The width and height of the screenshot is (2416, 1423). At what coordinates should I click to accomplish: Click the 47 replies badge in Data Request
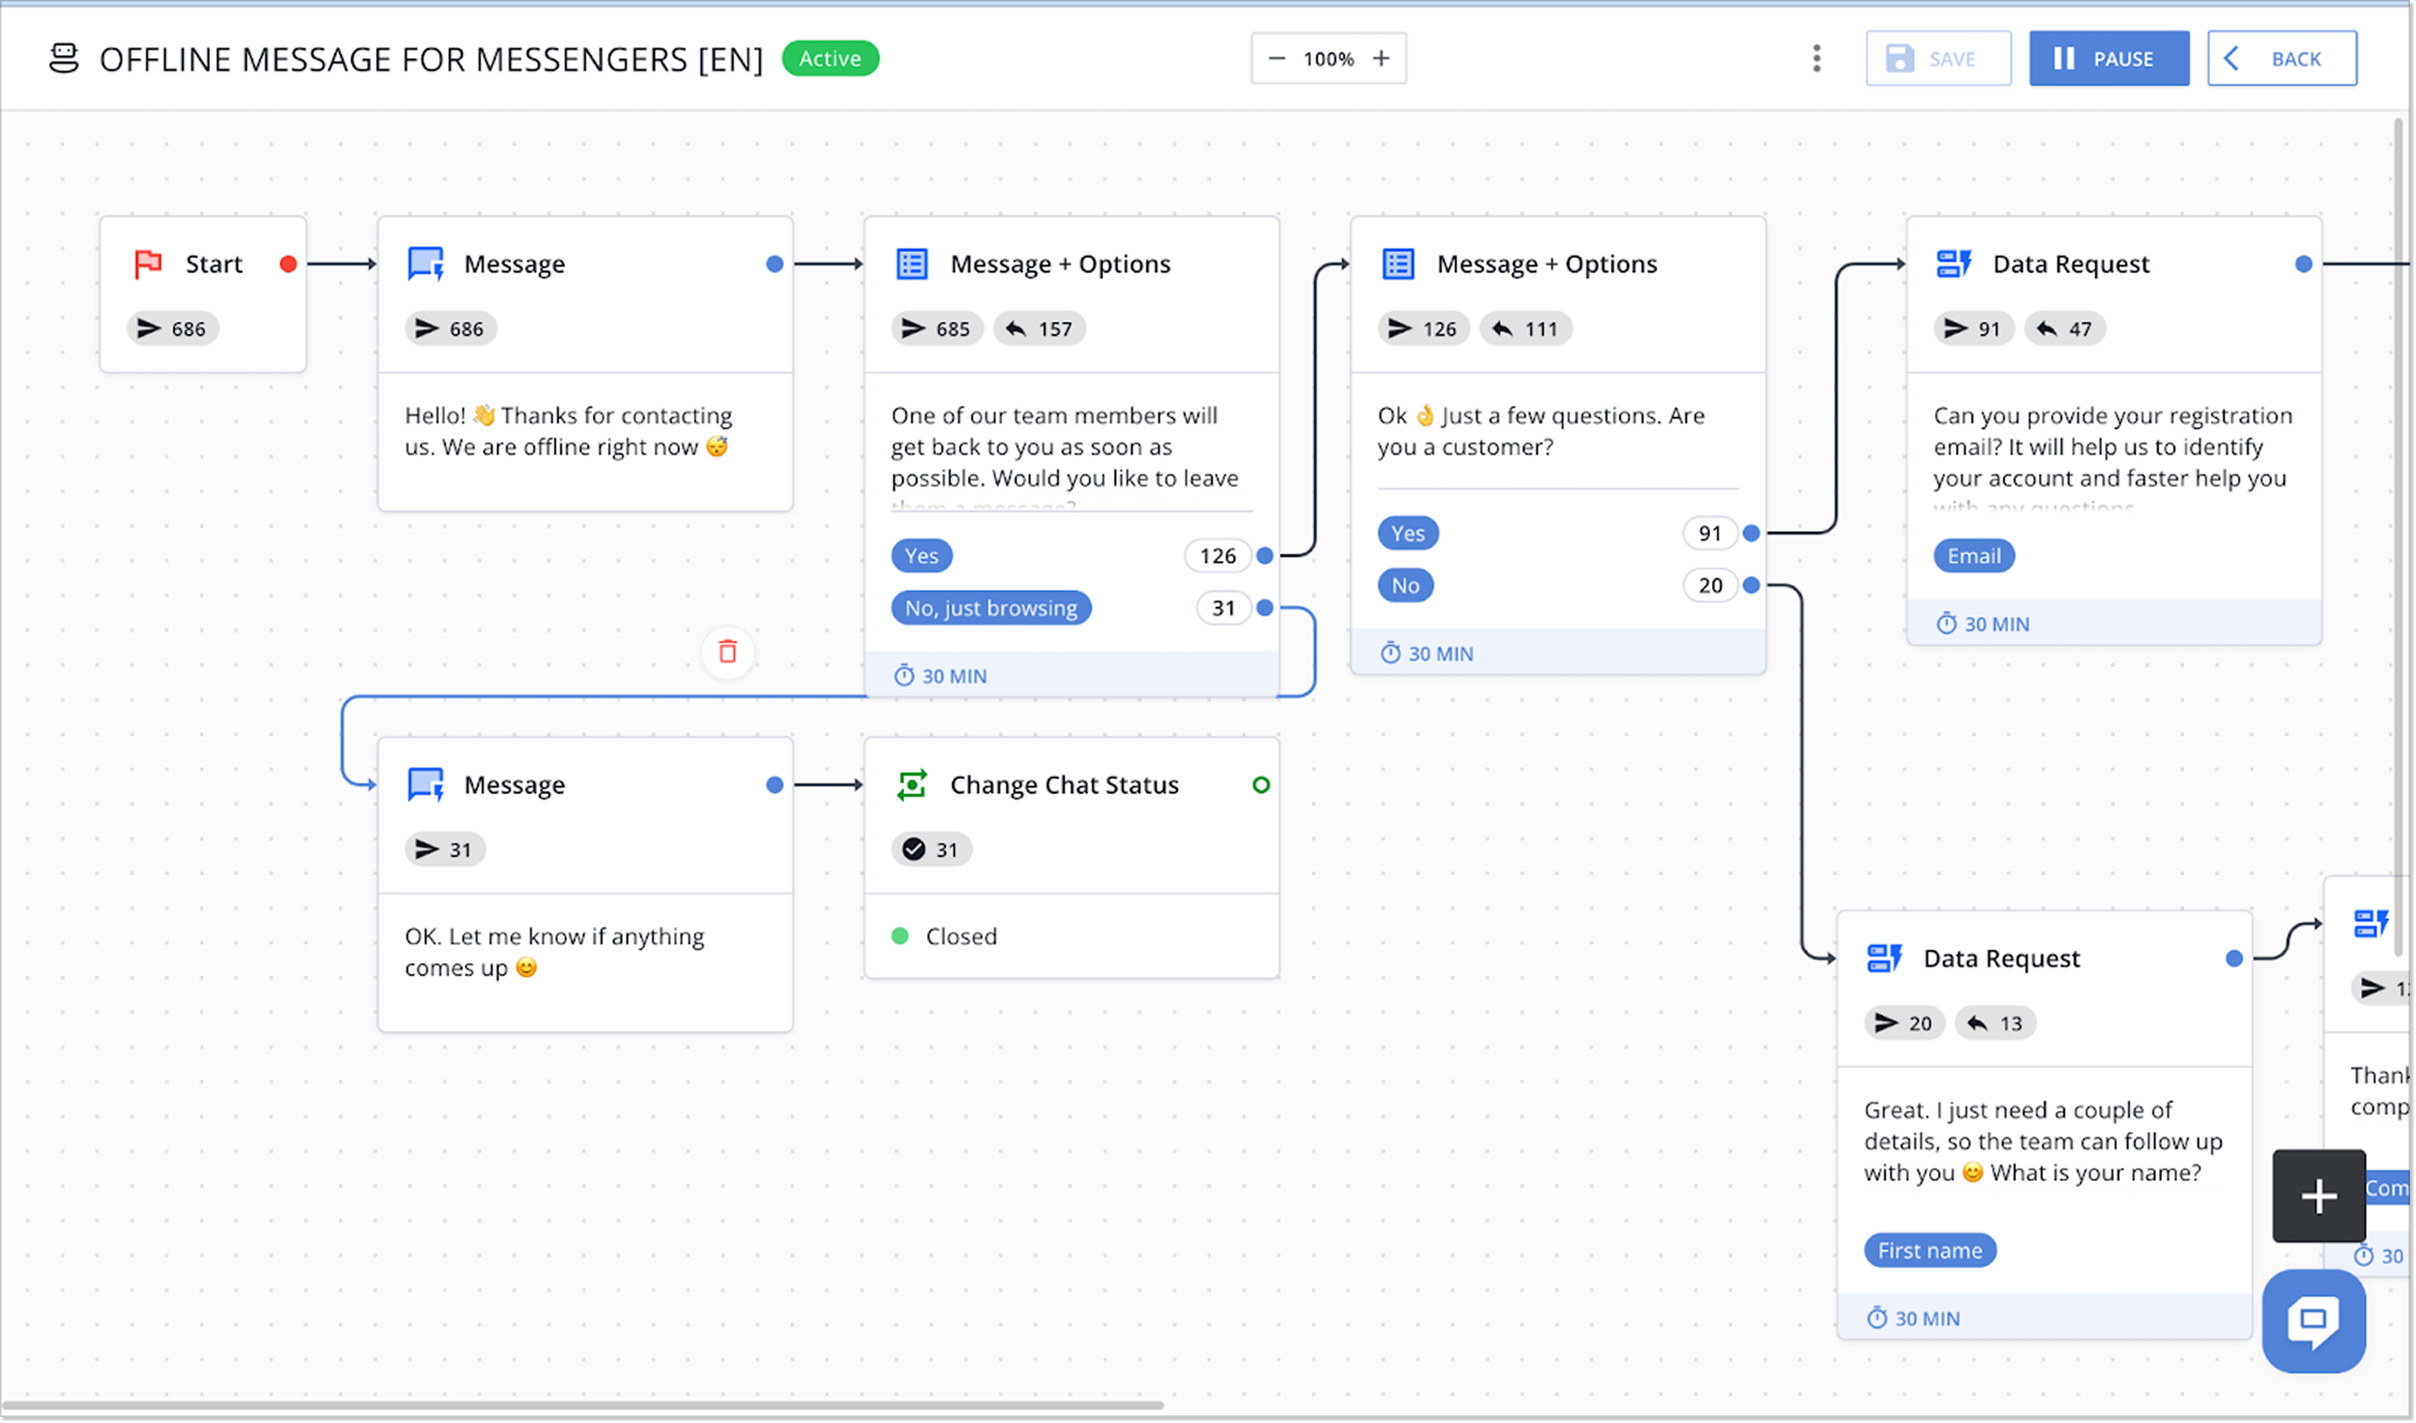(x=2065, y=329)
